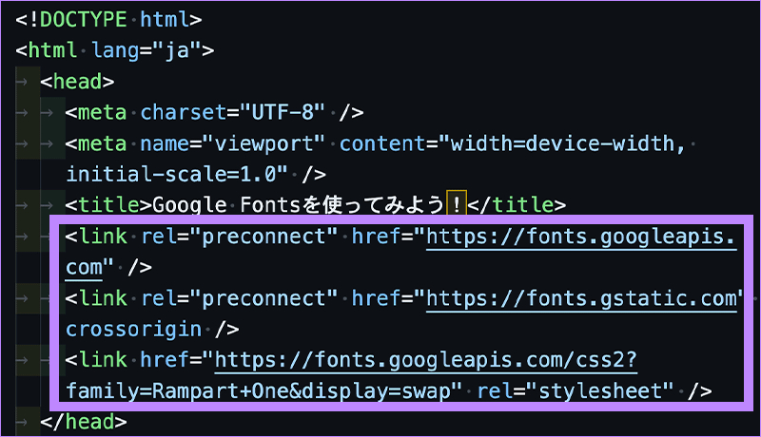Click the "viewport" name value
761x437 pixels.
(x=263, y=143)
